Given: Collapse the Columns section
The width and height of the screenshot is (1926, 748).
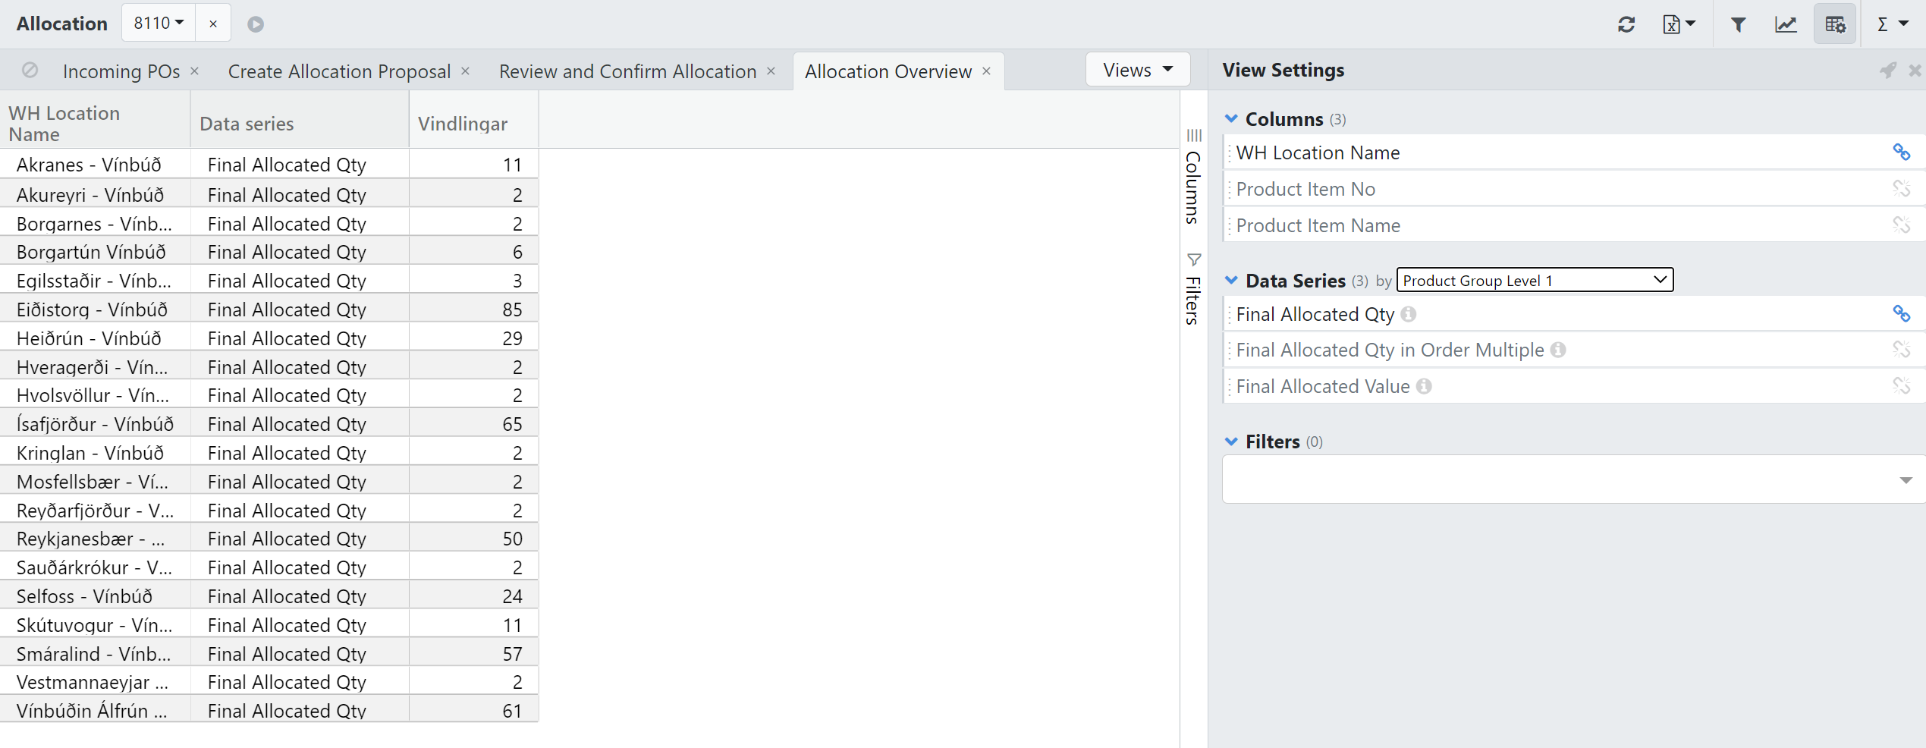Looking at the screenshot, I should (x=1231, y=119).
